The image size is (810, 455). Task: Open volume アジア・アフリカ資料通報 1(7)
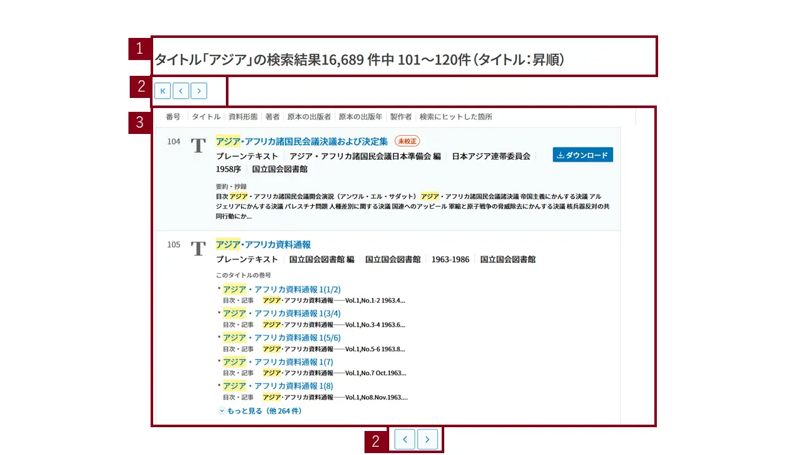[278, 362]
